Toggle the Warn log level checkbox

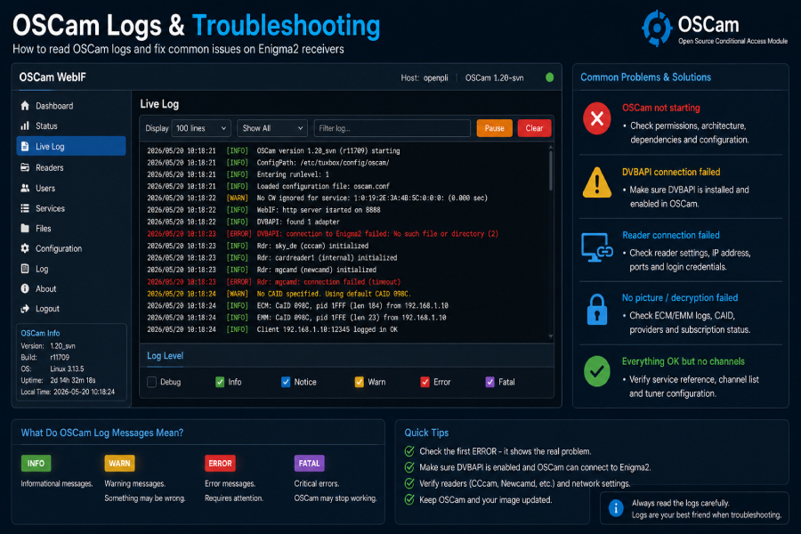point(360,382)
